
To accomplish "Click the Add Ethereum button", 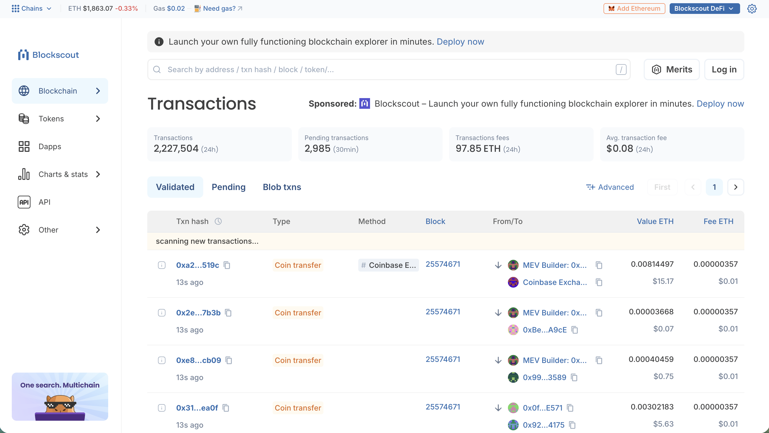I will 634,8.
